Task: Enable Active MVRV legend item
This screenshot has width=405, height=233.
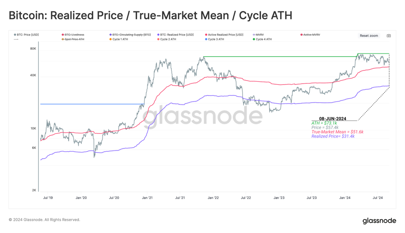Action: click(310, 34)
